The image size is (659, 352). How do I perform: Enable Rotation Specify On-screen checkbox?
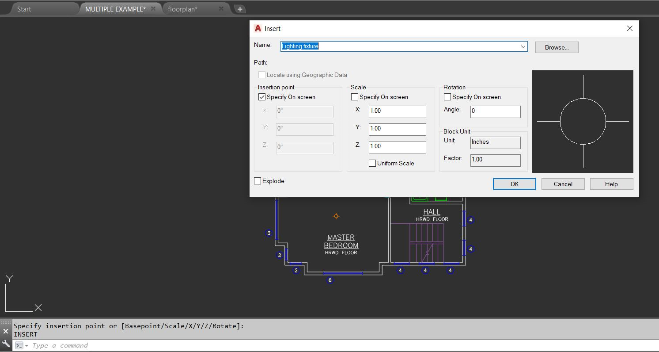coord(447,97)
